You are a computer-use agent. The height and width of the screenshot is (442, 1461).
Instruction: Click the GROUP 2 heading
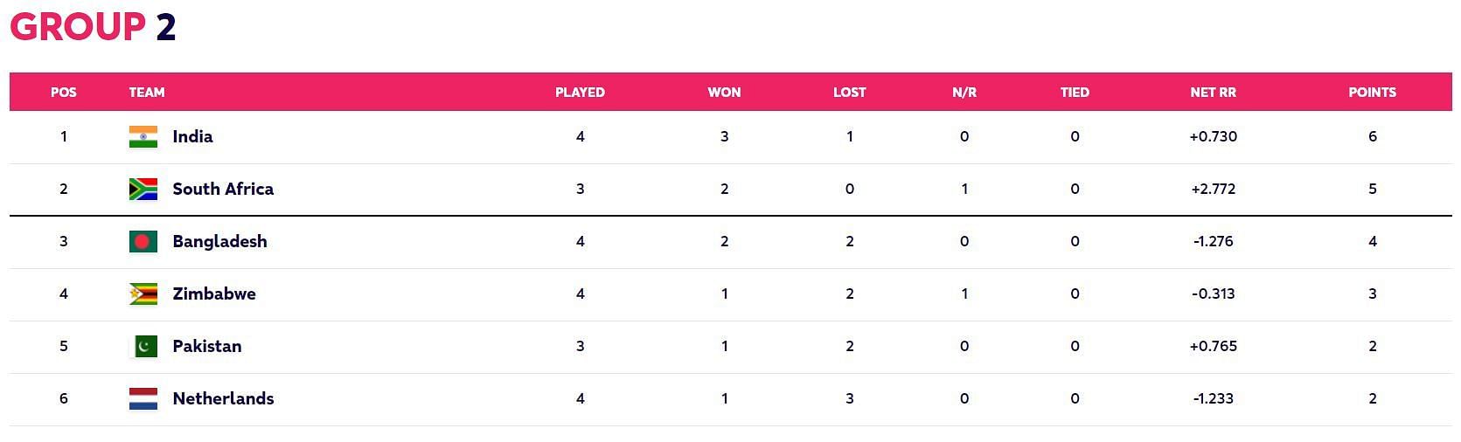93,27
